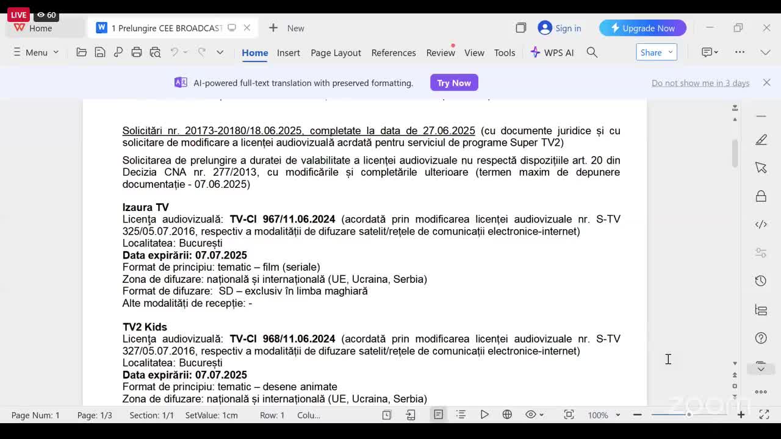Click Do not show me in 3 days

pos(700,83)
